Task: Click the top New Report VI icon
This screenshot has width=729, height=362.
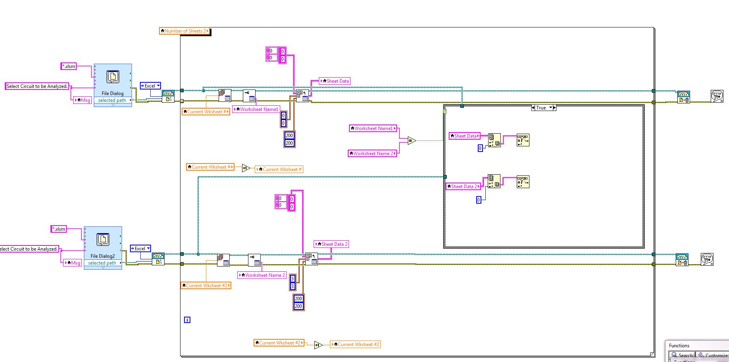Action: pos(168,96)
